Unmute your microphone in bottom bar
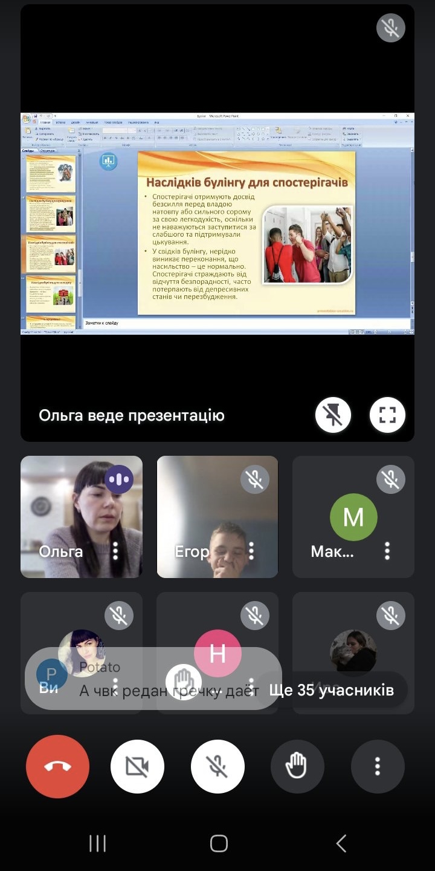This screenshot has height=871, width=435. [217, 767]
